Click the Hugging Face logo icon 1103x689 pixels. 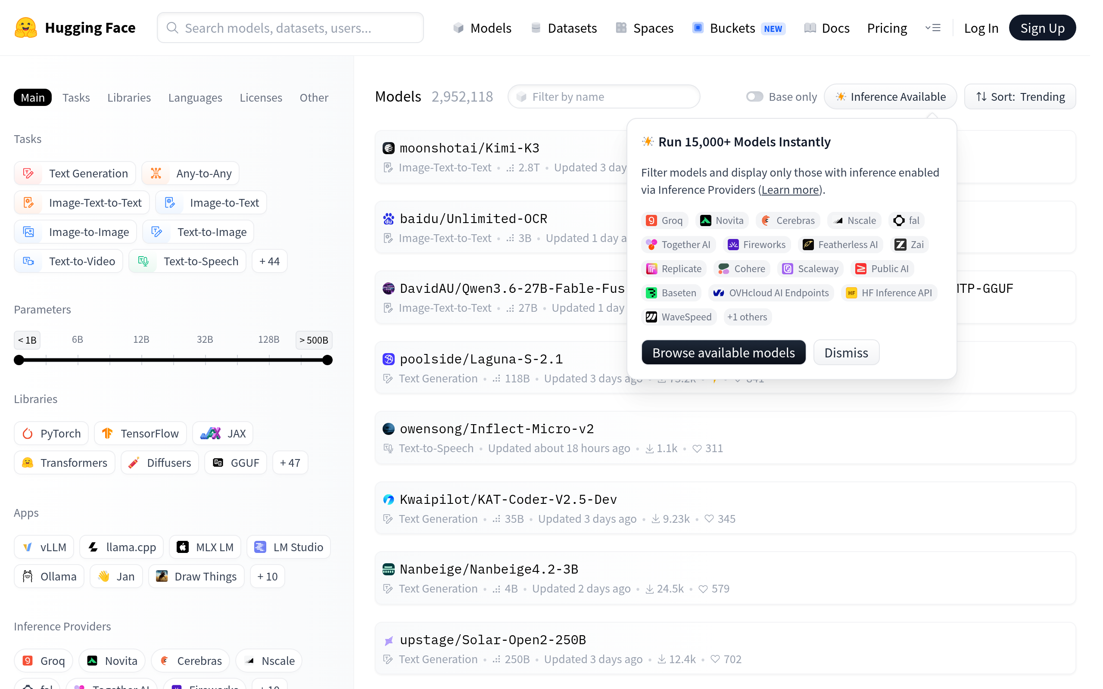coord(26,28)
